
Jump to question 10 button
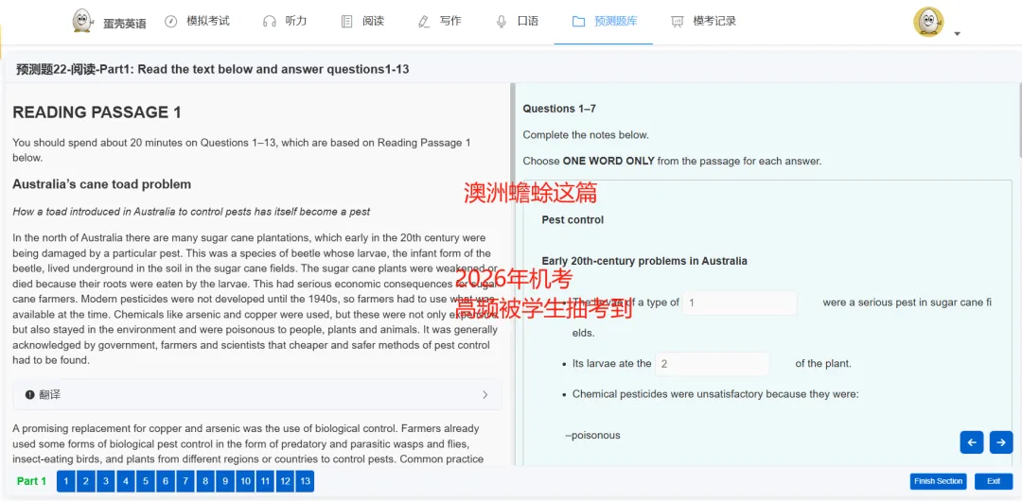[x=244, y=481]
